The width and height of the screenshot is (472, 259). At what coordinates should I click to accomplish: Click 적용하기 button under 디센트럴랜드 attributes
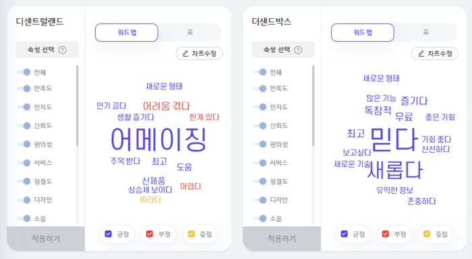46,239
